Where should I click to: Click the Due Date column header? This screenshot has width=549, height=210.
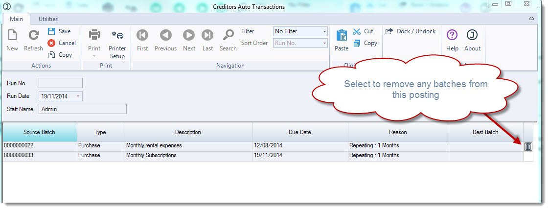click(300, 132)
